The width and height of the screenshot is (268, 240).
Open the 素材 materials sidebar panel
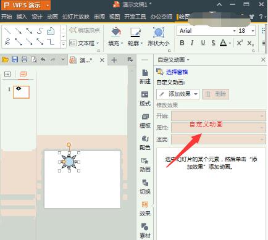point(145,231)
